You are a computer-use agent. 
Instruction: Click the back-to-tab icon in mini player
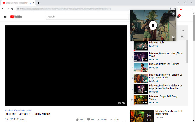(173, 38)
